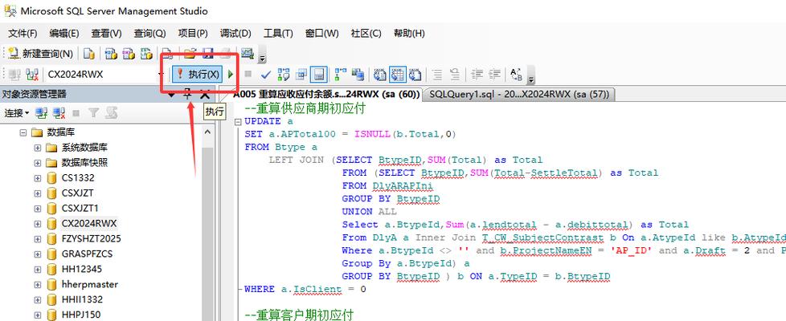Collapse the 数据库 tree node
The height and width of the screenshot is (321, 786).
(23, 132)
